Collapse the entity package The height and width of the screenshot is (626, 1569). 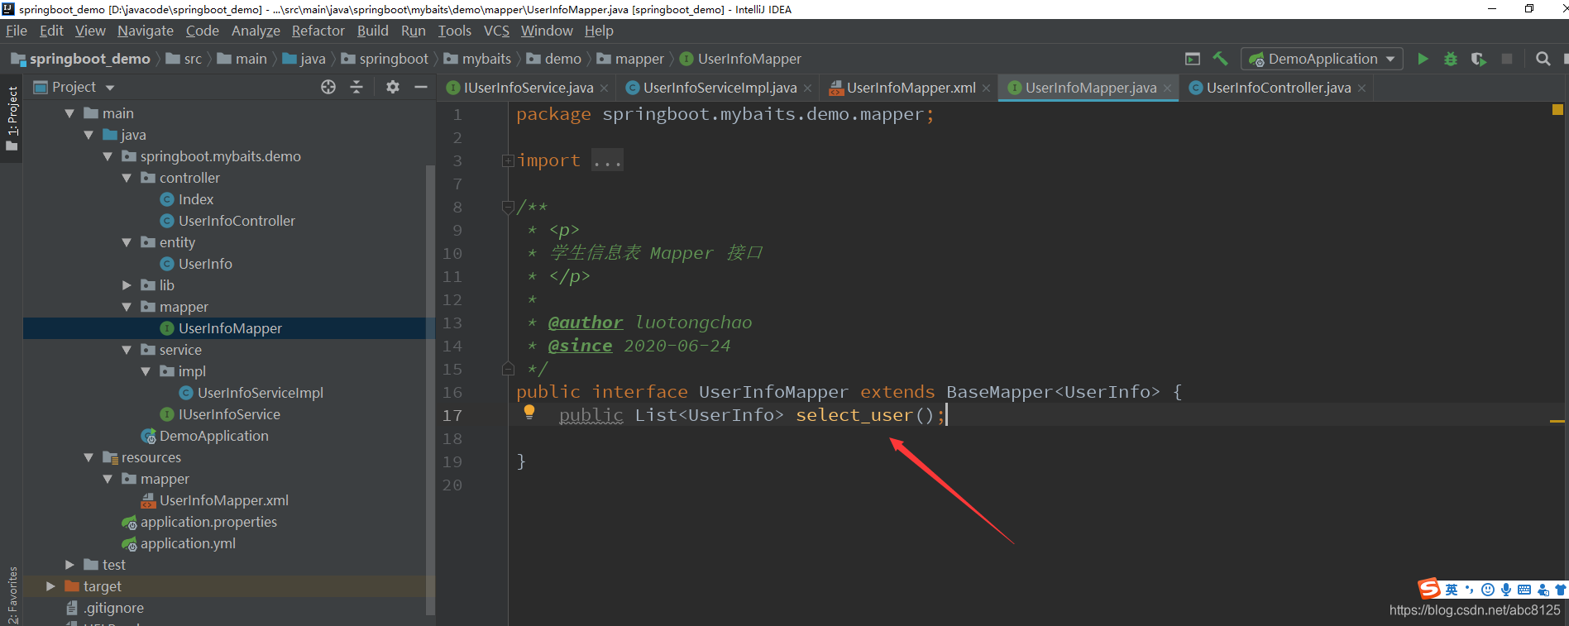(x=127, y=242)
